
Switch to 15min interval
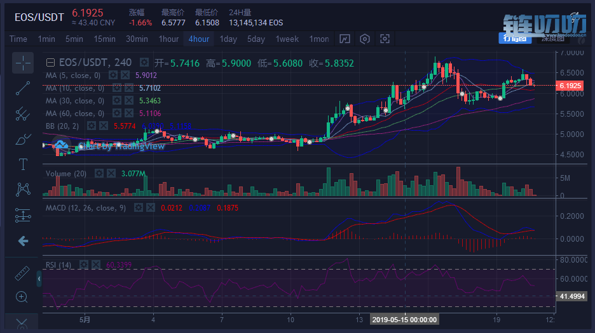104,39
